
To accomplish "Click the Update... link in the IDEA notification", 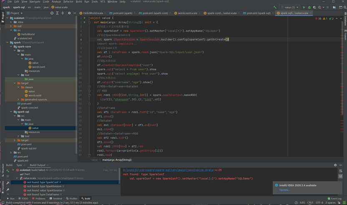I will (284, 190).
